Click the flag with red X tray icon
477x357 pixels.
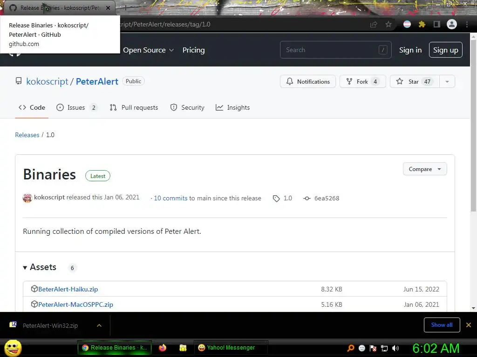pos(373,348)
